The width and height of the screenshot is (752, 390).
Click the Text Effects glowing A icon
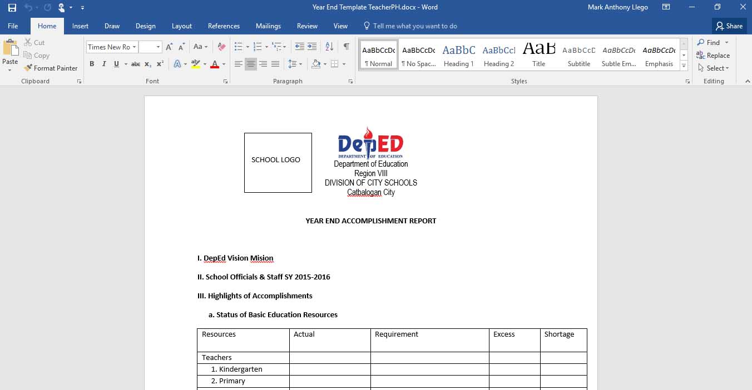click(x=177, y=64)
